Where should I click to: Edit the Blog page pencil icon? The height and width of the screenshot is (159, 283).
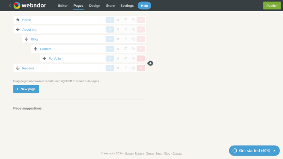coord(110,39)
